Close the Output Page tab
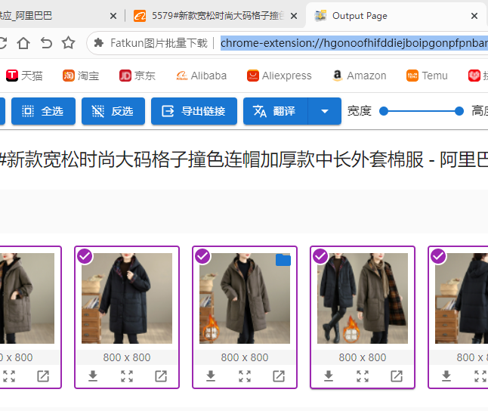The height and width of the screenshot is (411, 488). [474, 16]
